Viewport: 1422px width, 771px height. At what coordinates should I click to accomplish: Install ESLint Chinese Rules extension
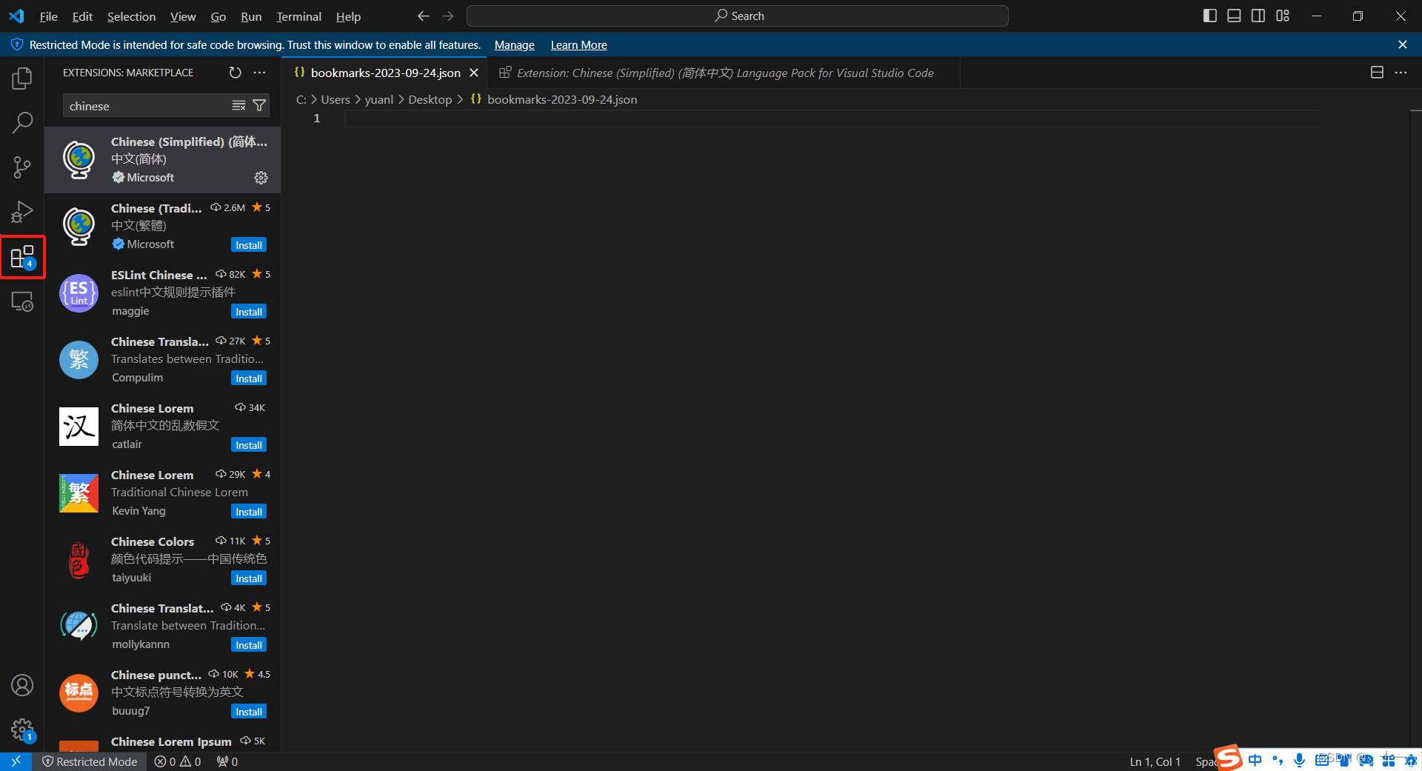tap(249, 312)
